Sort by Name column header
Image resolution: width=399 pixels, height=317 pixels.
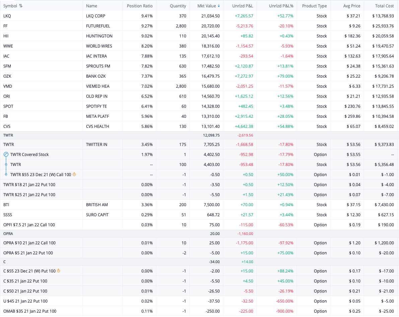91,6
